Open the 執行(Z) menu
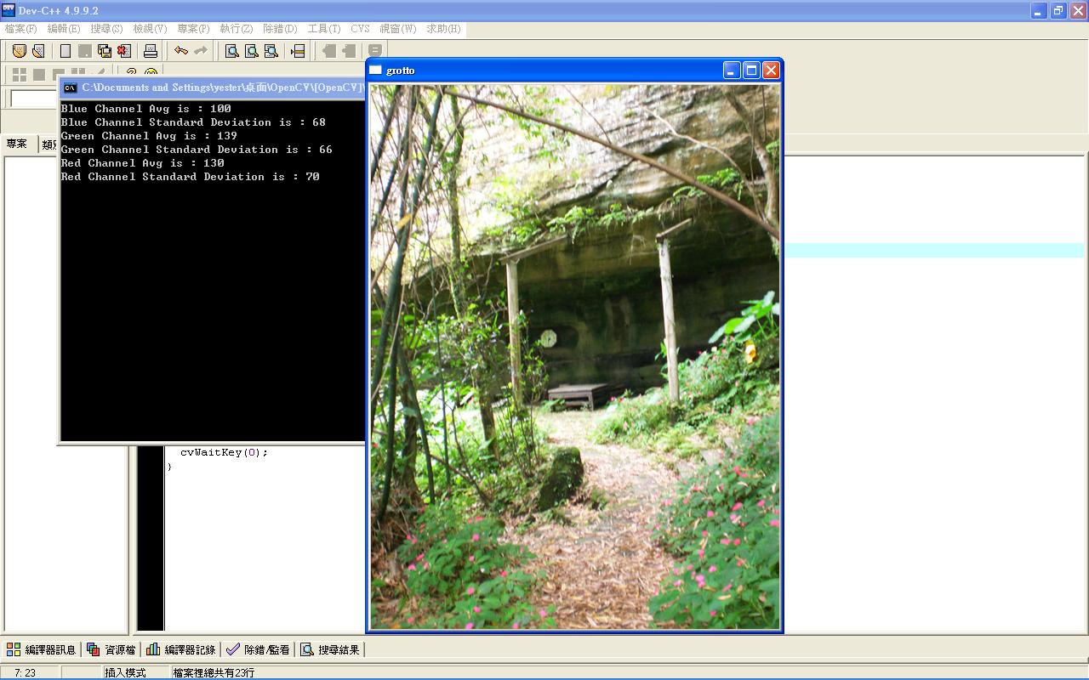The height and width of the screenshot is (680, 1089). point(237,29)
